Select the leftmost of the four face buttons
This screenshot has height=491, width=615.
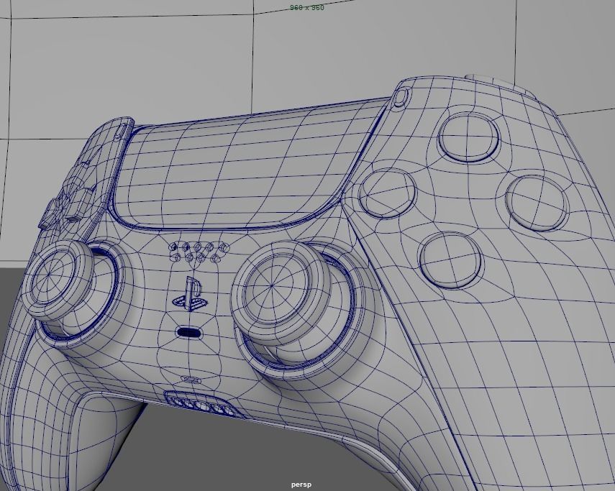pyautogui.click(x=387, y=193)
